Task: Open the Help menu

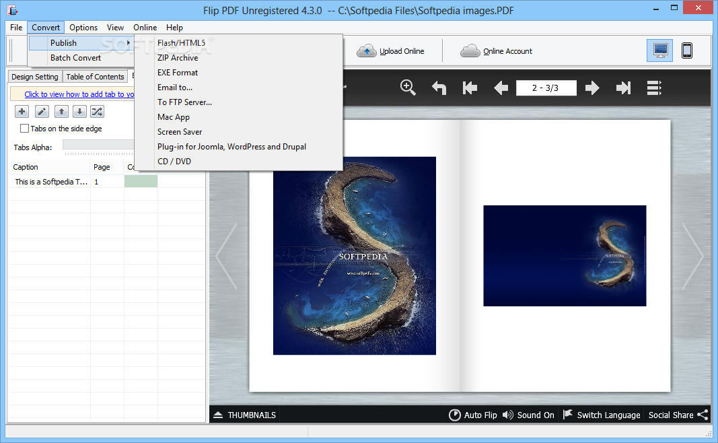Action: tap(174, 28)
